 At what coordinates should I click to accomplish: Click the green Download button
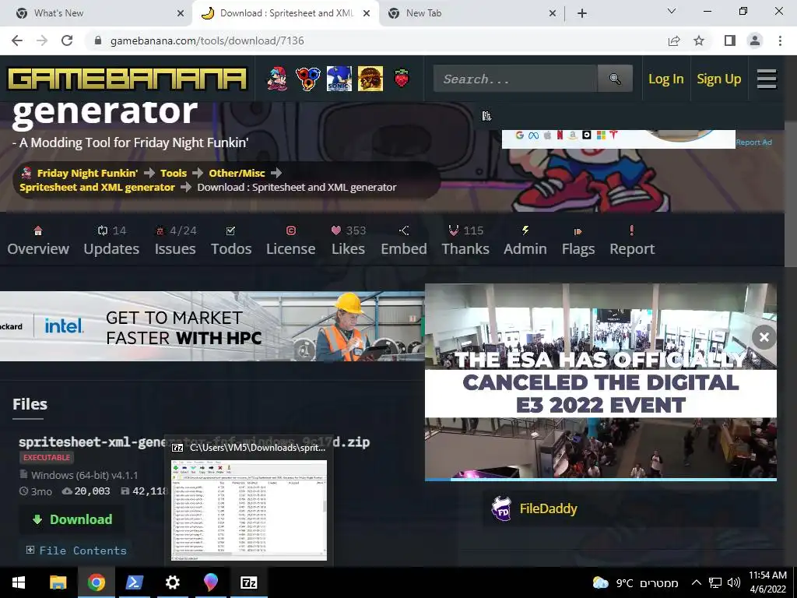72,519
